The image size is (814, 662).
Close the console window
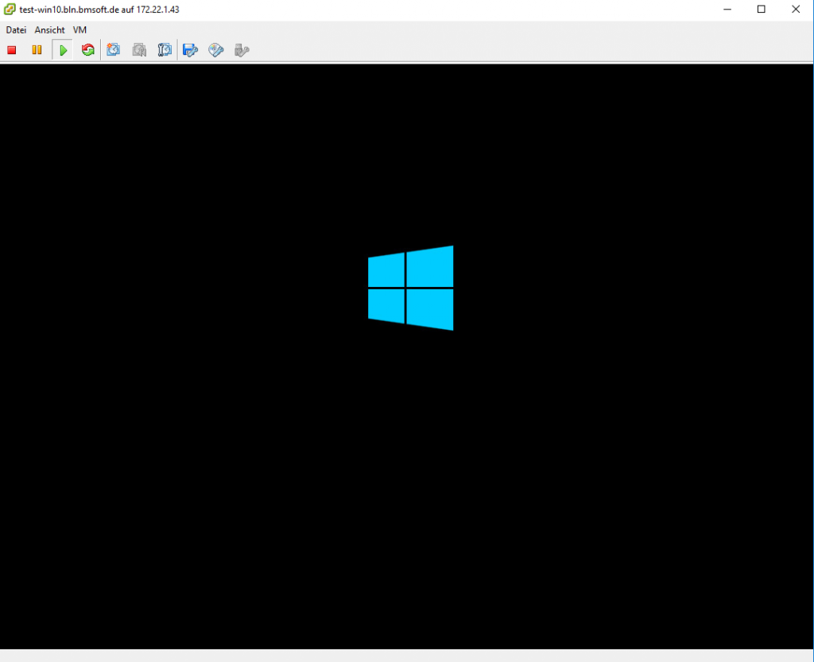(x=796, y=9)
